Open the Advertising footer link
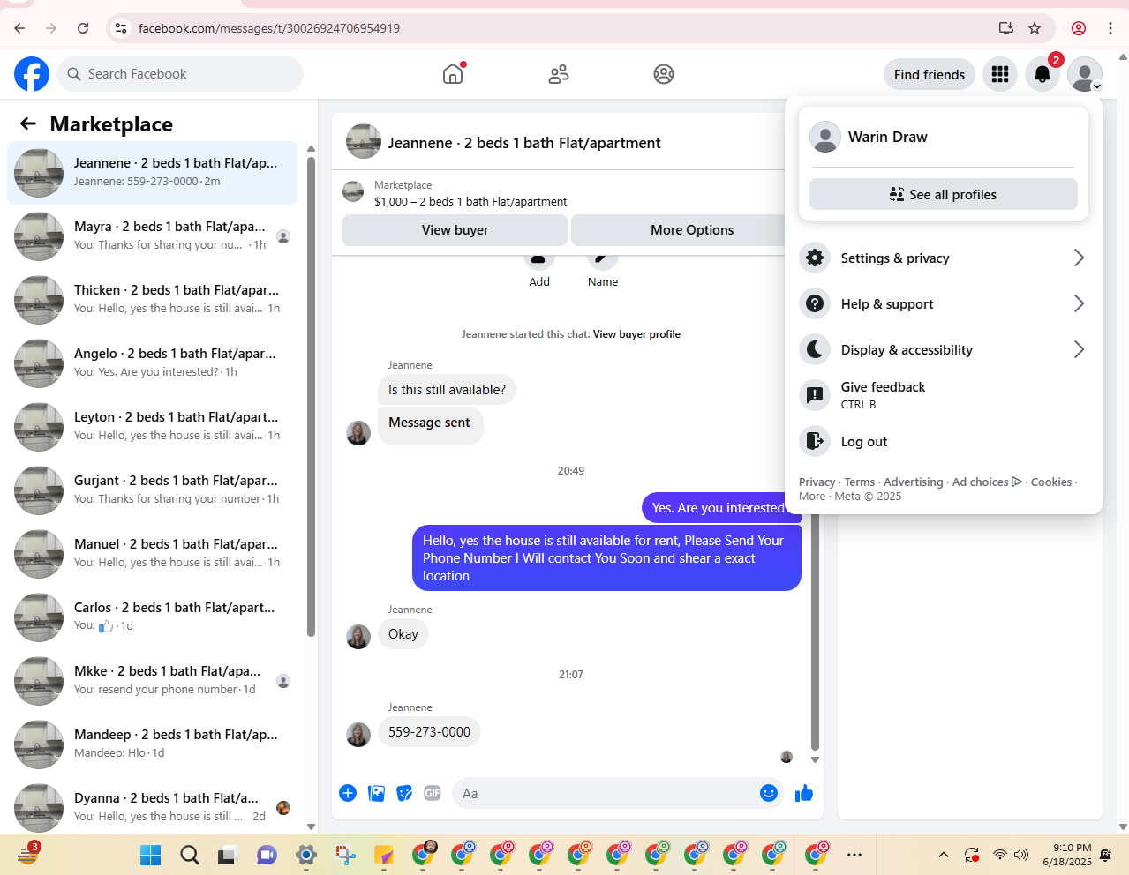The height and width of the screenshot is (875, 1129). pos(913,482)
